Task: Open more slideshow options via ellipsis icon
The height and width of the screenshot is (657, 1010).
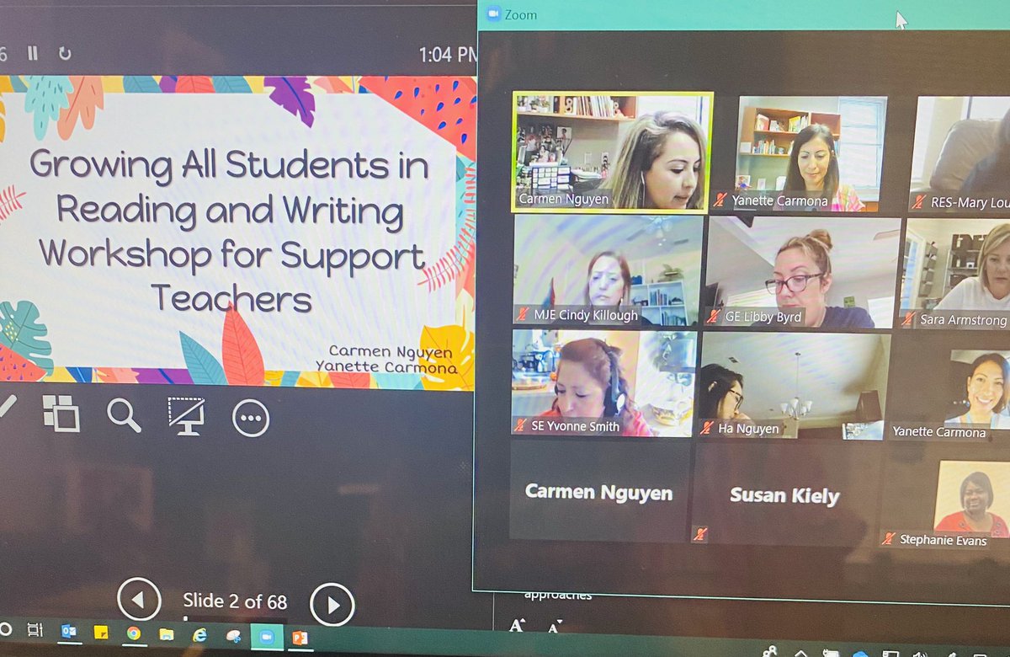Action: pos(249,416)
